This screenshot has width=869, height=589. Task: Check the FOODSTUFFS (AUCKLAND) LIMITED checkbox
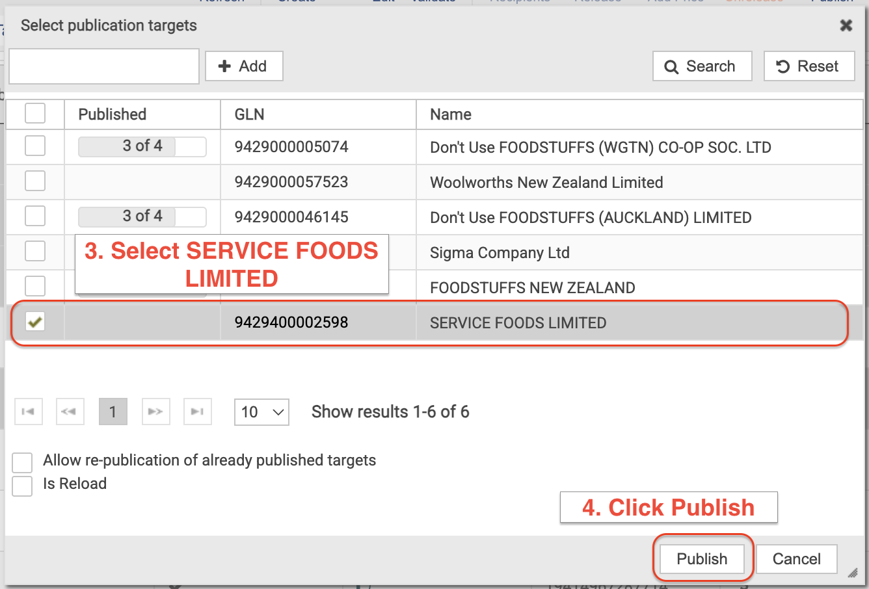click(x=35, y=216)
